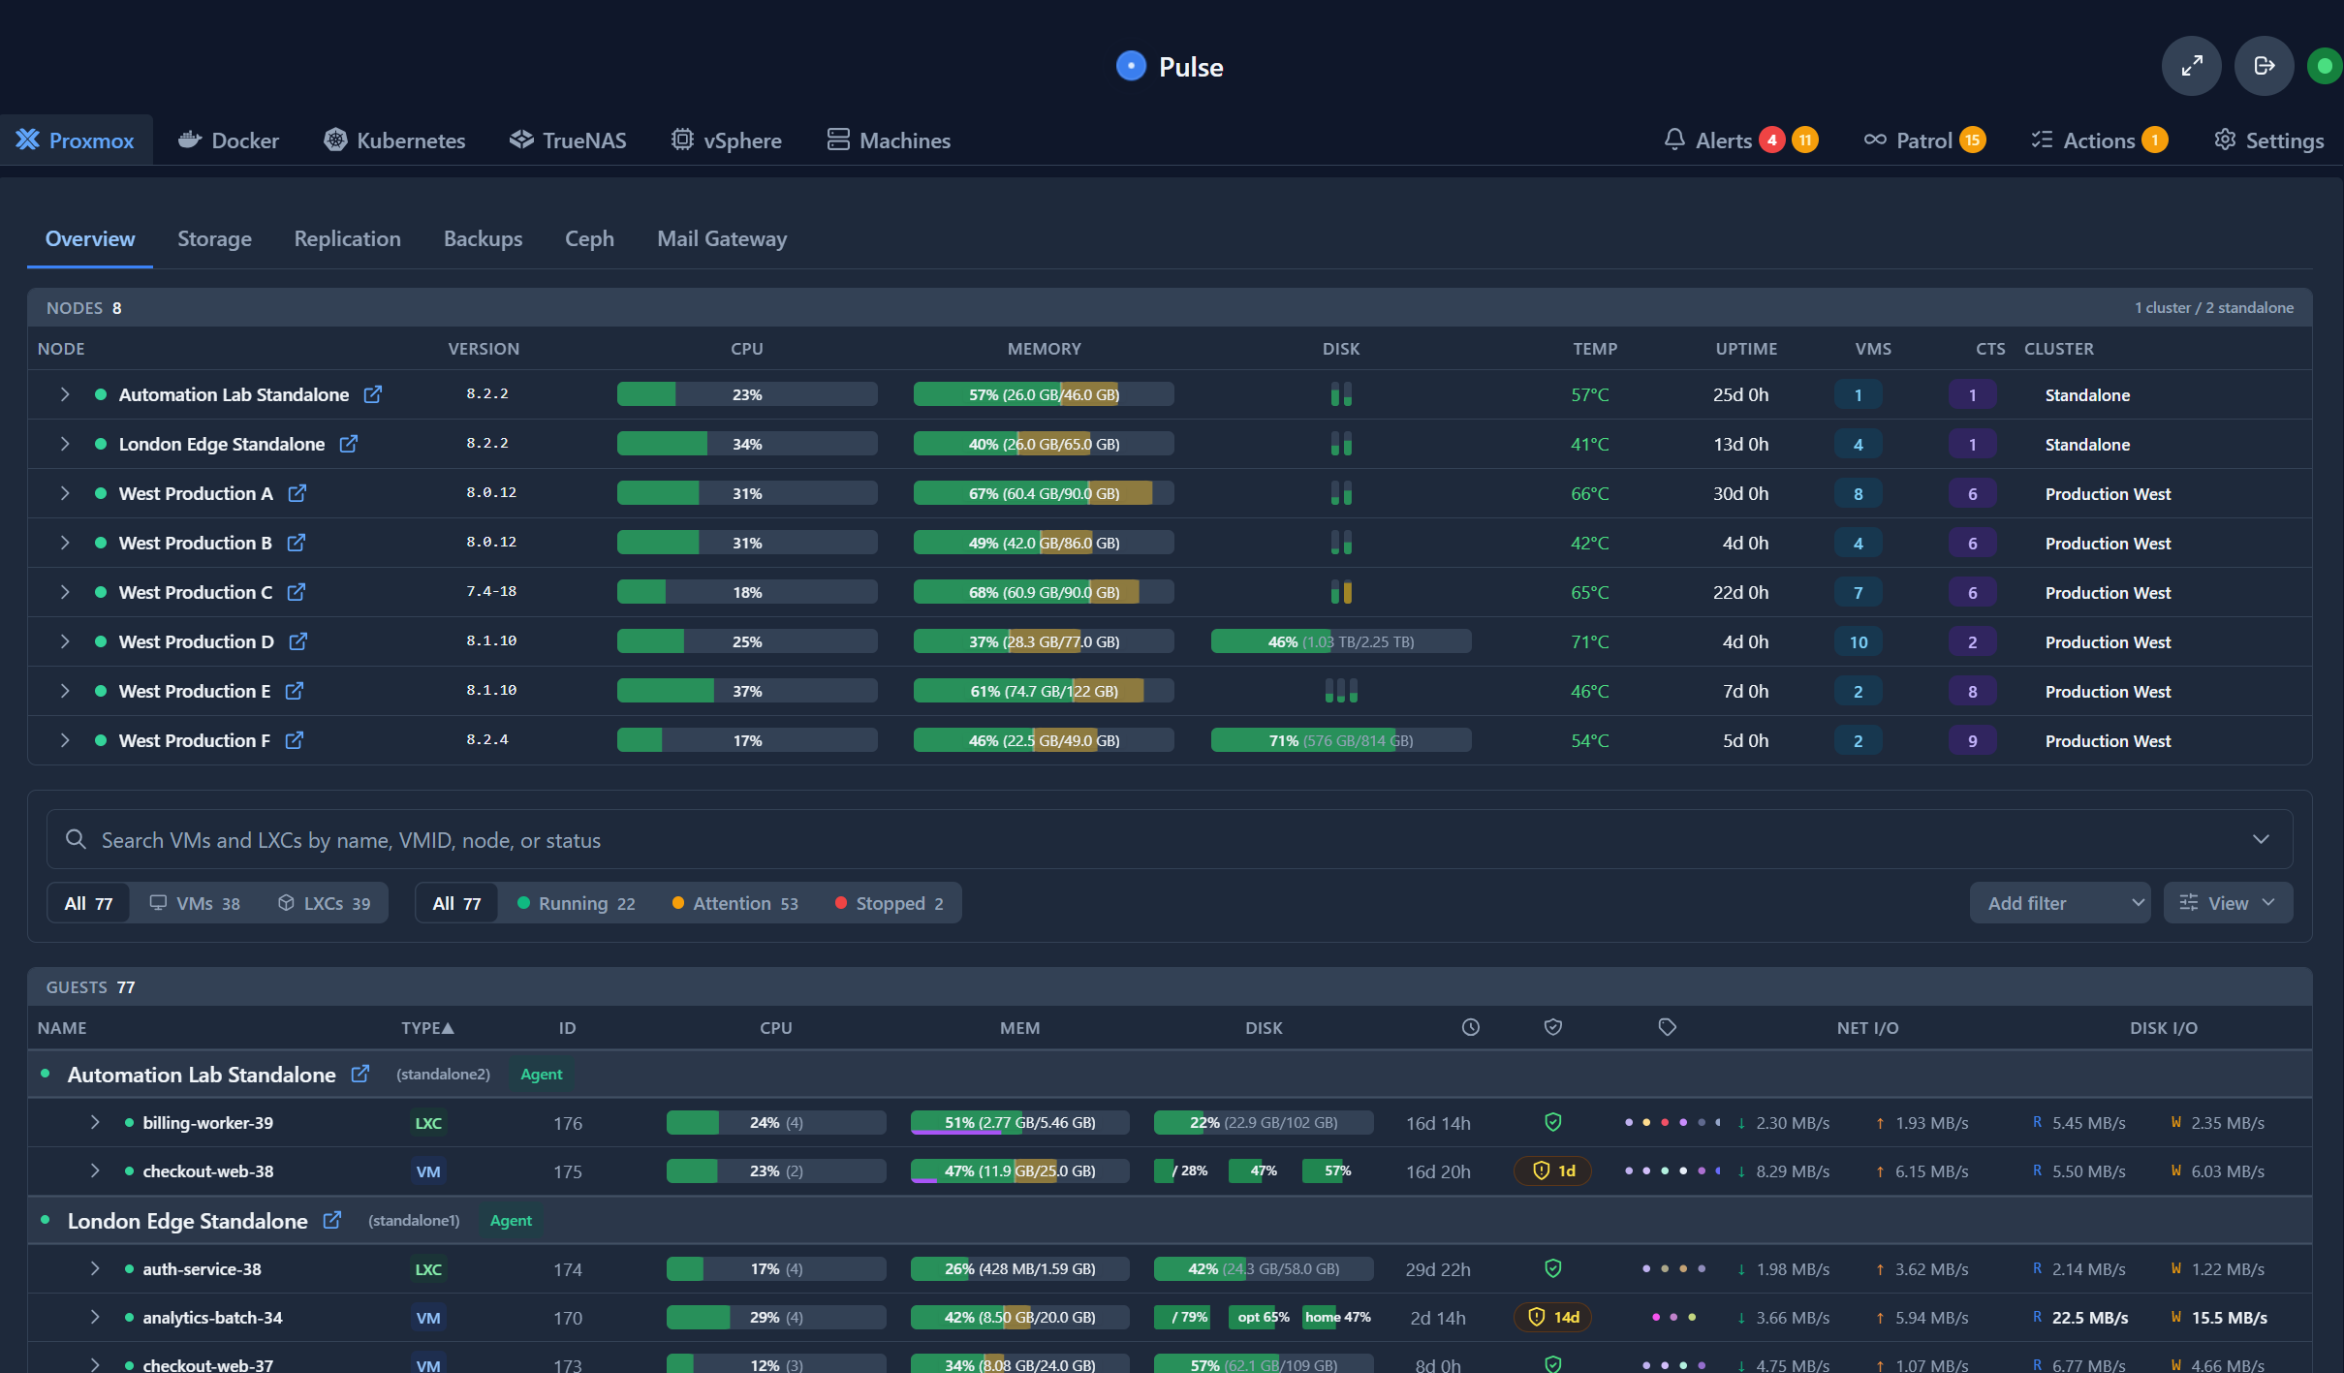
Task: Click the memory bar for West Production C
Action: tap(1044, 592)
